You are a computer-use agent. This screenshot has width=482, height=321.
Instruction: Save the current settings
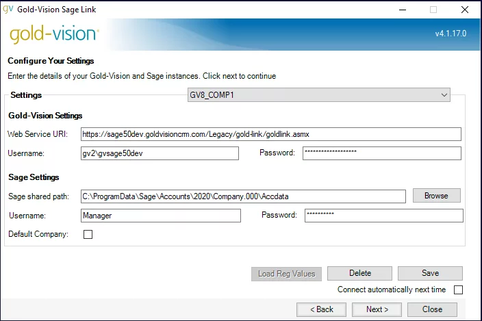coord(430,273)
